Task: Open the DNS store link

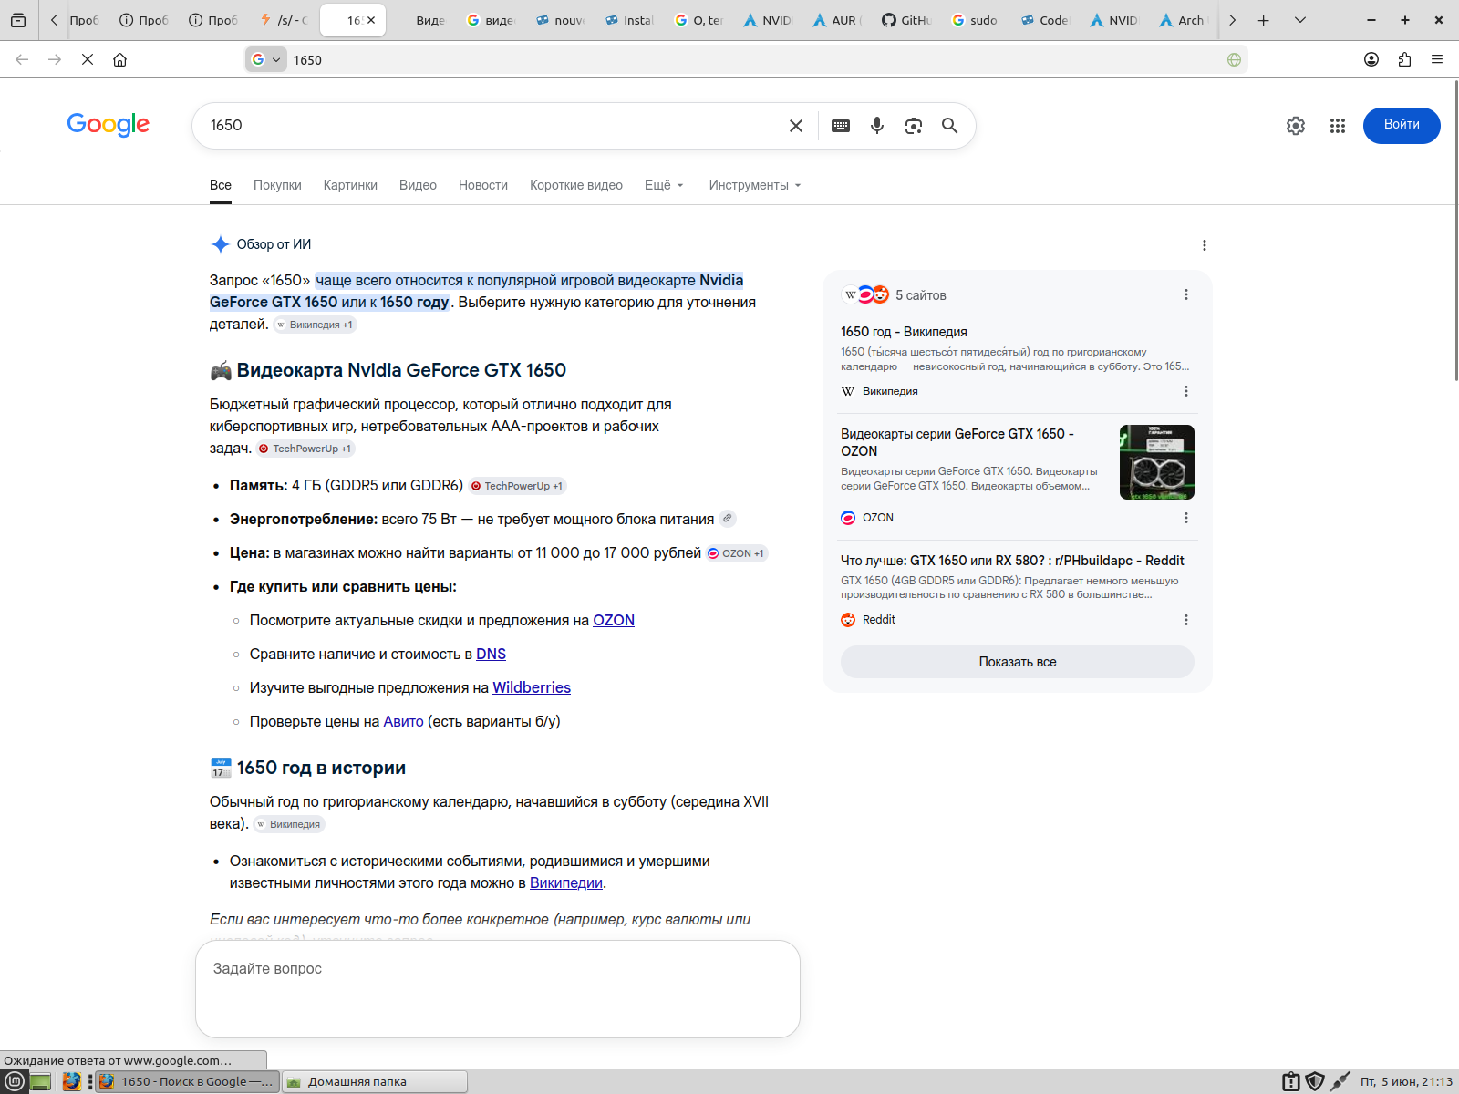Action: pyautogui.click(x=491, y=654)
